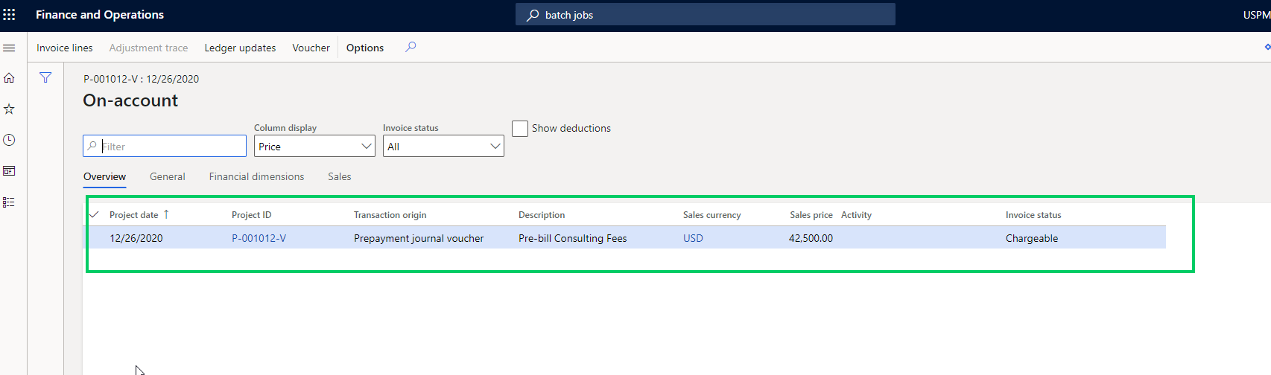Switch to the Financial dimensions tab
This screenshot has height=375, width=1271.
pyautogui.click(x=256, y=176)
